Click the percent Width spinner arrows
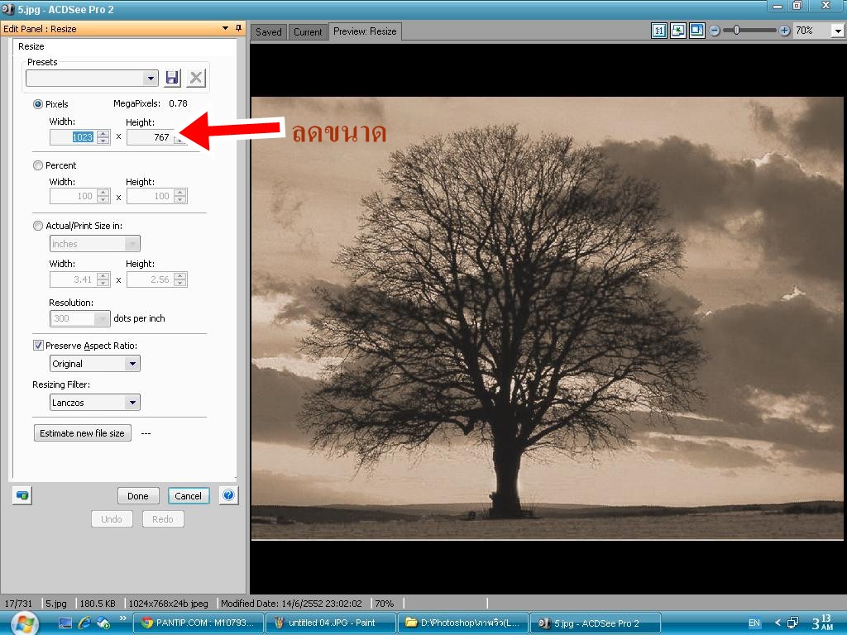 [x=103, y=196]
